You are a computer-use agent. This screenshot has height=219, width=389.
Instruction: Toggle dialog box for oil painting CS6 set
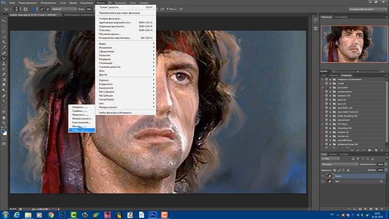coord(326,128)
